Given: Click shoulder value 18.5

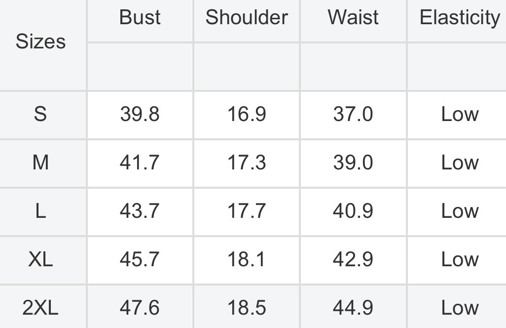Looking at the screenshot, I should 247,308.
